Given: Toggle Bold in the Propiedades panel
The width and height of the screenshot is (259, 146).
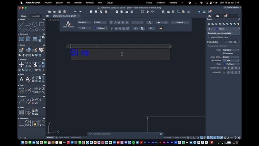Looking at the screenshot, I should pyautogui.click(x=225, y=68).
